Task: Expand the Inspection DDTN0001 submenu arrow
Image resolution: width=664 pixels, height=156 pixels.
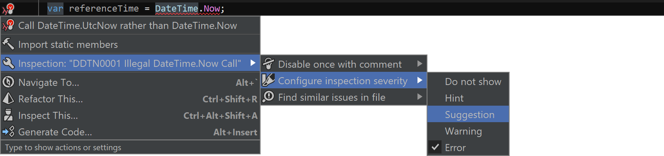Action: 253,63
